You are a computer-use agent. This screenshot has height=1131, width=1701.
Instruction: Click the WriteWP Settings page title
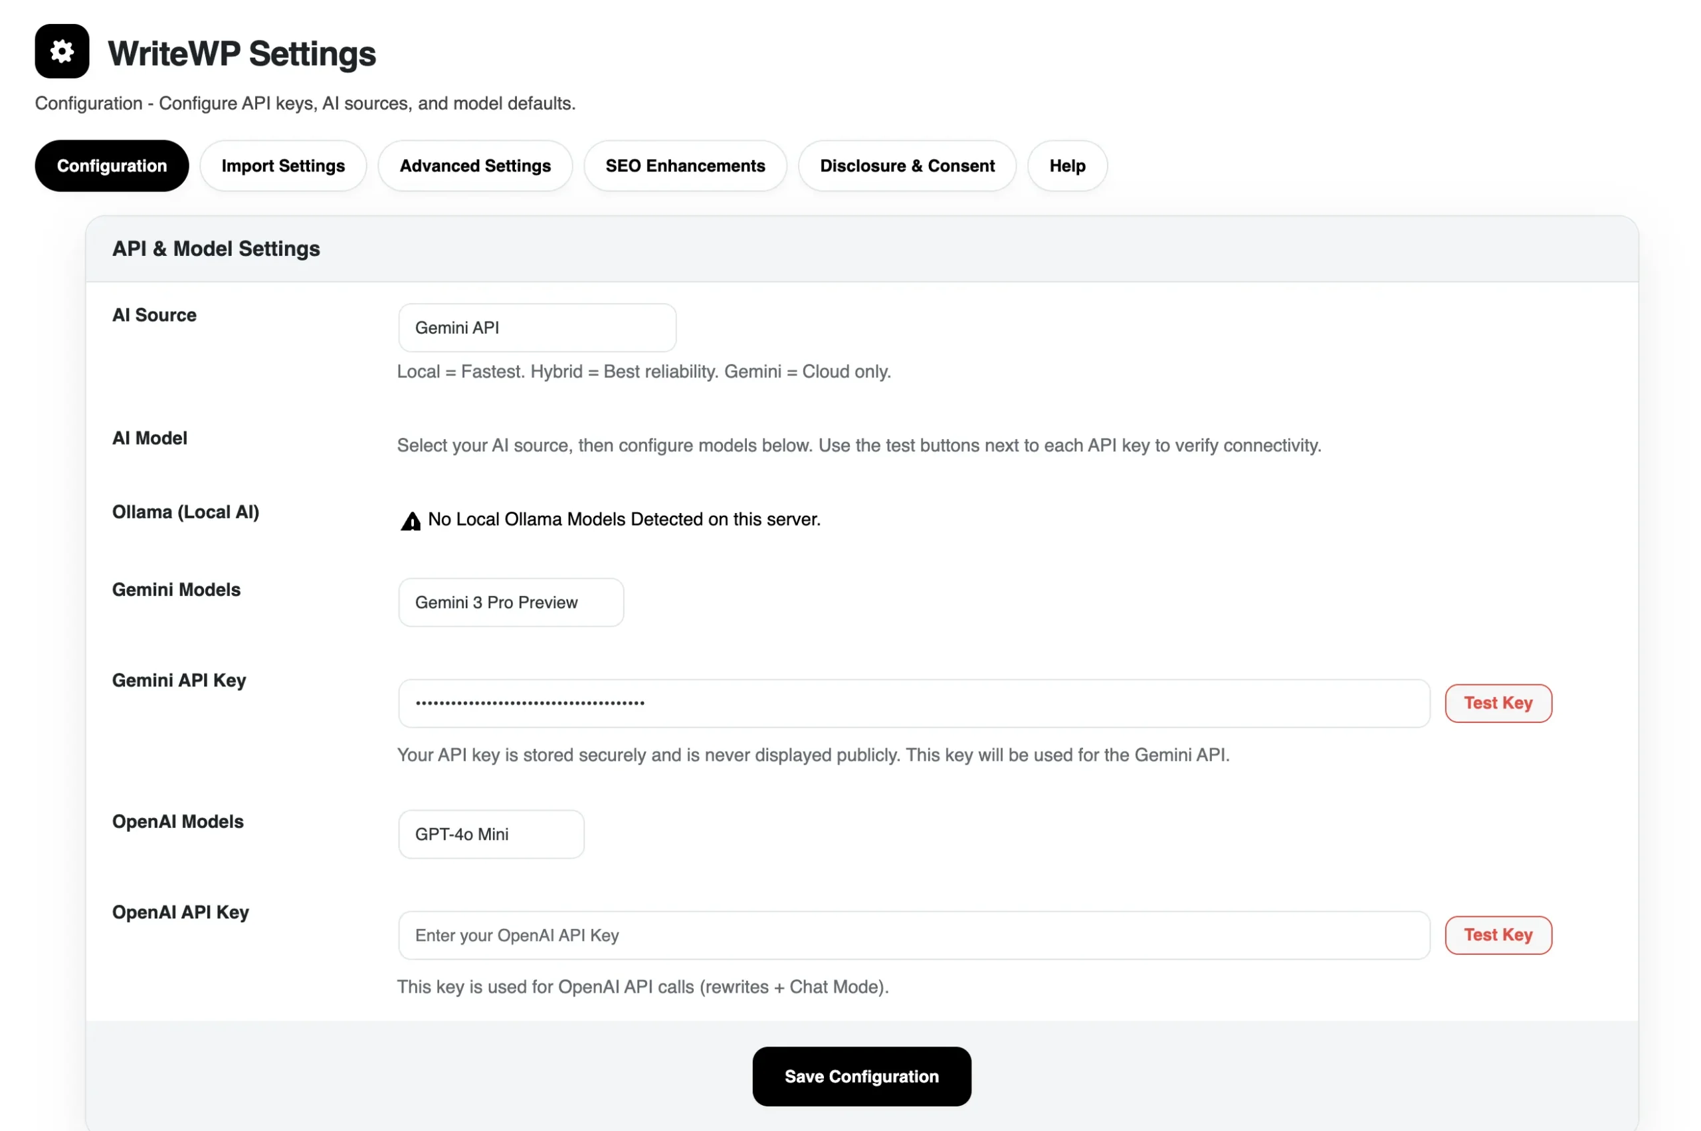point(242,53)
